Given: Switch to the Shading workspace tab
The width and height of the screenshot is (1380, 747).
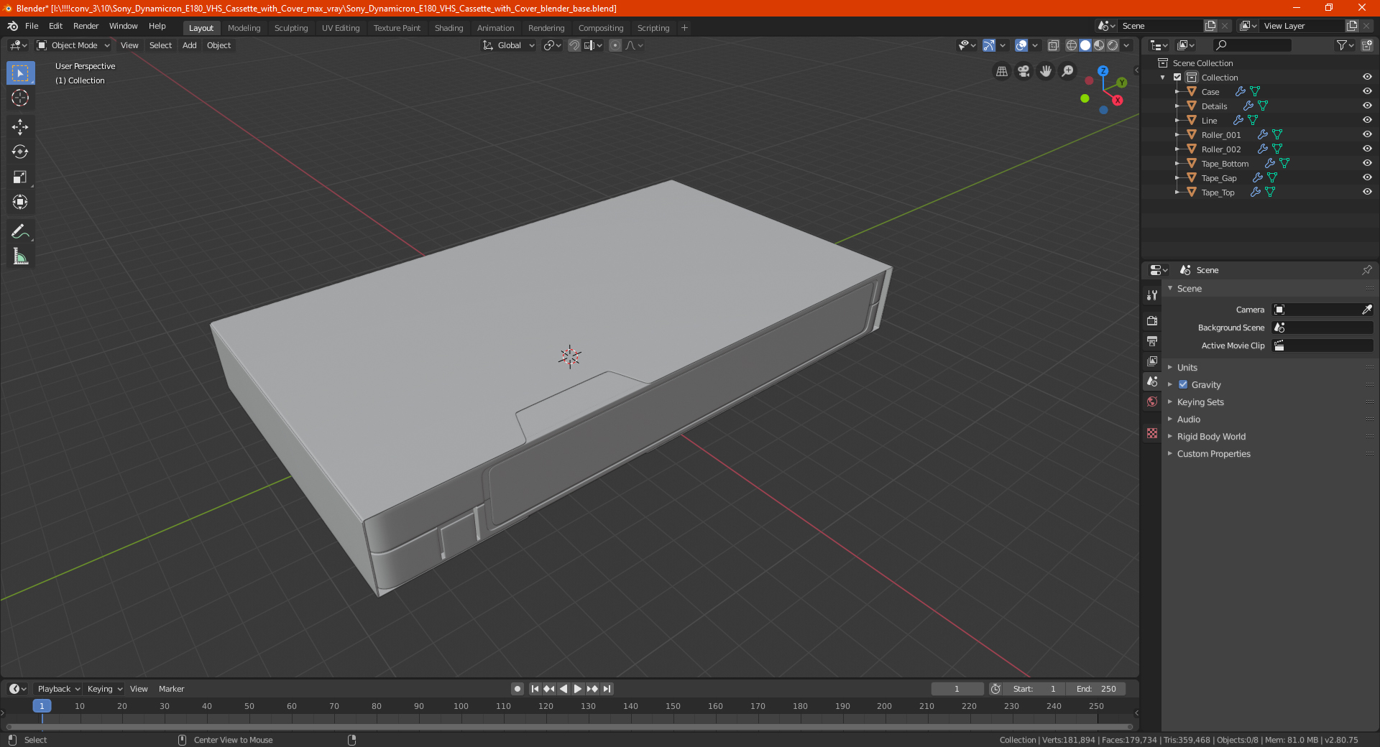Looking at the screenshot, I should [448, 28].
